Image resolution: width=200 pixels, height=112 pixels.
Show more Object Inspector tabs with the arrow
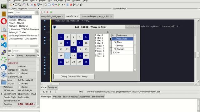[38, 55]
